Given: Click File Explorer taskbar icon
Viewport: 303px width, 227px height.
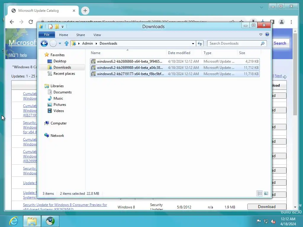Looking at the screenshot, I should pos(32,221).
